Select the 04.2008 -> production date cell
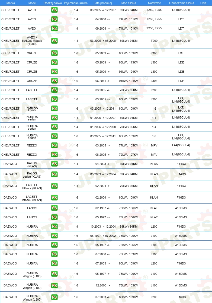Screen dimensions: 212x303 point(102,19)
